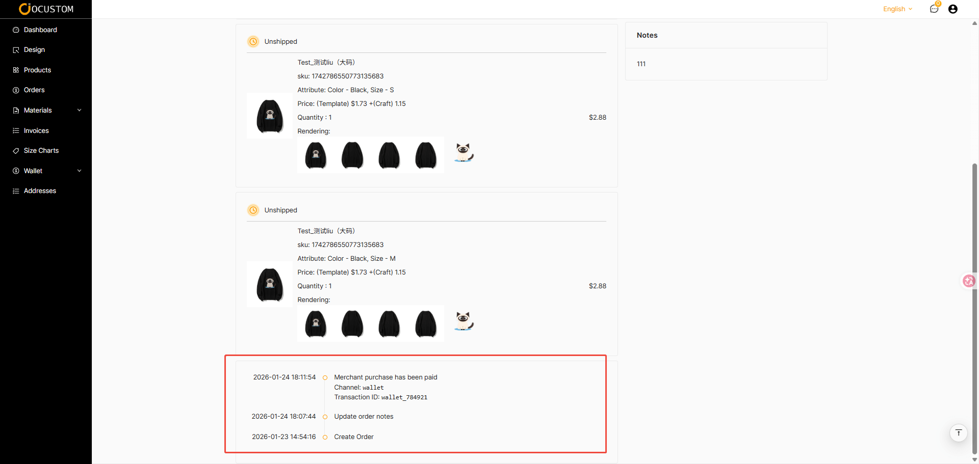This screenshot has height=464, width=979.
Task: Open the user account profile icon
Action: coord(952,9)
